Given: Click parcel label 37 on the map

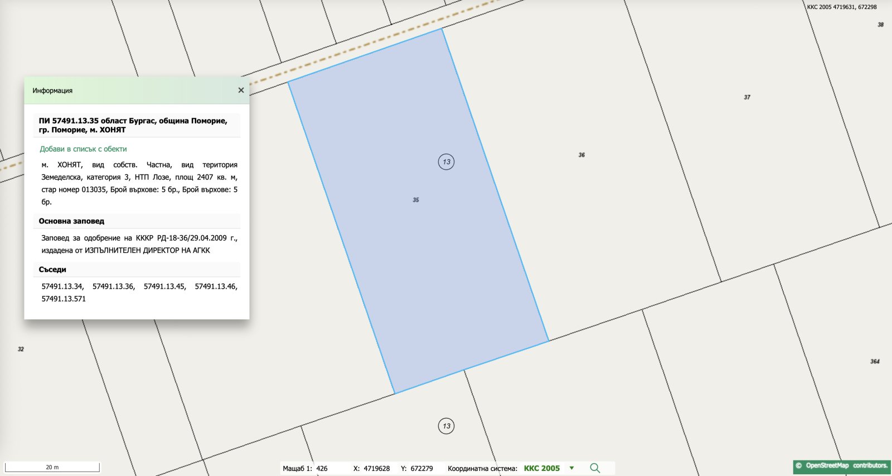Looking at the screenshot, I should 747,98.
